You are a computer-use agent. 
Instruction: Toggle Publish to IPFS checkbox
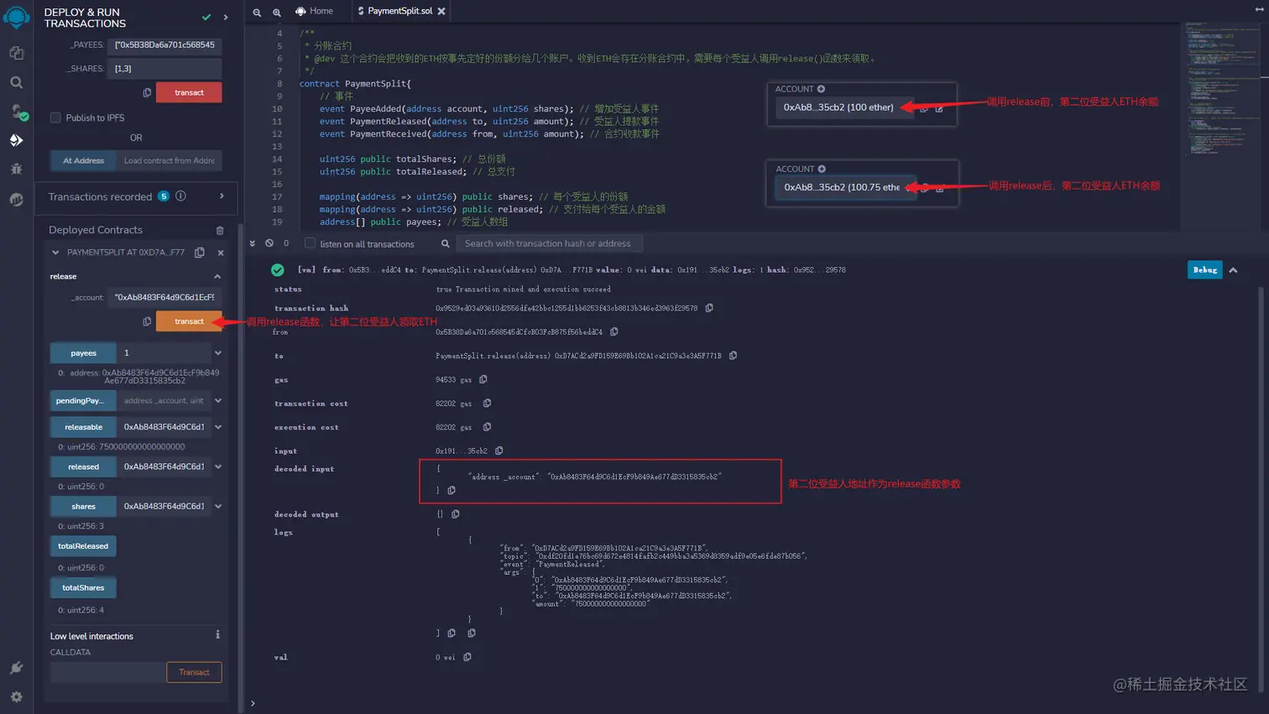pos(55,117)
